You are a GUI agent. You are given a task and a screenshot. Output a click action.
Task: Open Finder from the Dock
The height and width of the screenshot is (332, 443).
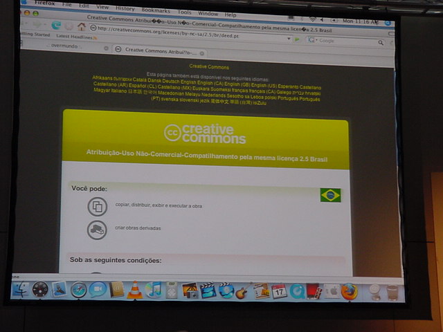[20, 290]
